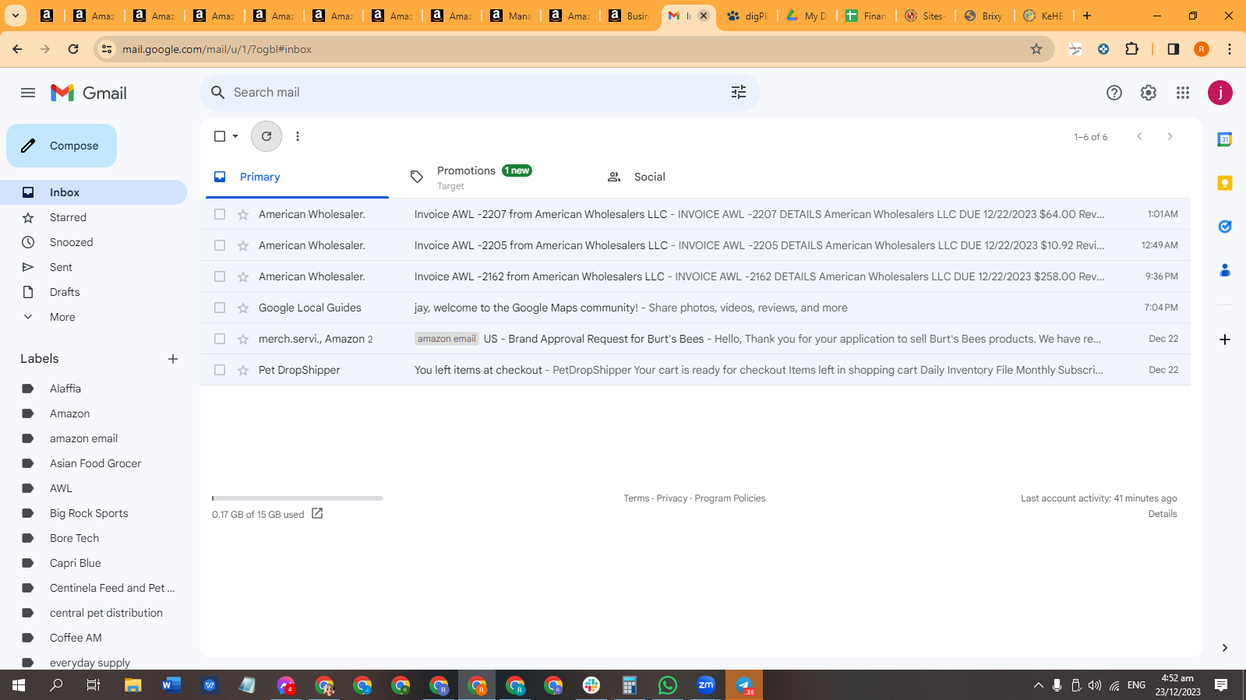Viewport: 1246px width, 700px height.
Task: Select checkbox for Invoice AWL -2162 email
Action: [x=220, y=276]
